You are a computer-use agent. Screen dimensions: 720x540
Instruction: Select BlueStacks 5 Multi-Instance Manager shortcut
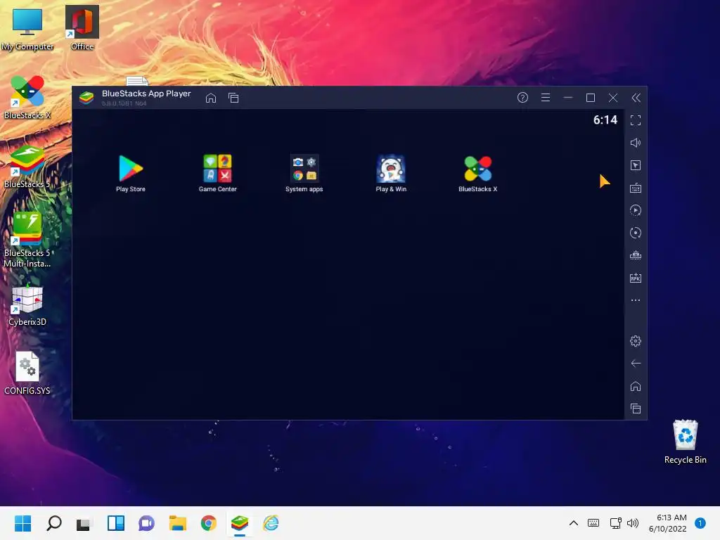[x=27, y=240]
